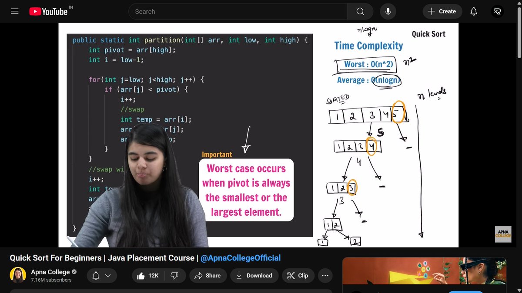Open Apna College channel avatar
This screenshot has height=293, width=522.
click(x=18, y=276)
